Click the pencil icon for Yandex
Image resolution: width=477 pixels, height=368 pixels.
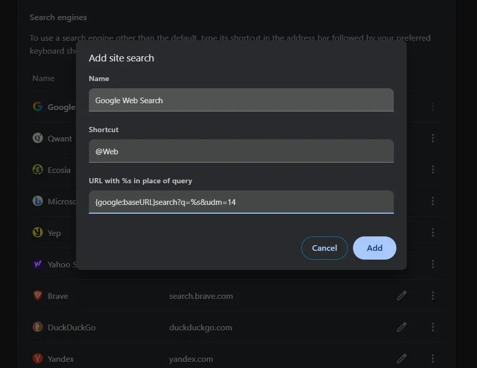click(x=402, y=359)
